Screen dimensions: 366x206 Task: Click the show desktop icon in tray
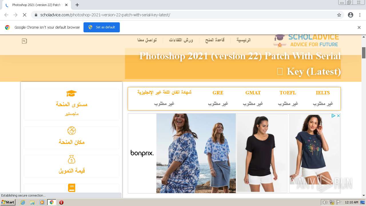pos(363,202)
